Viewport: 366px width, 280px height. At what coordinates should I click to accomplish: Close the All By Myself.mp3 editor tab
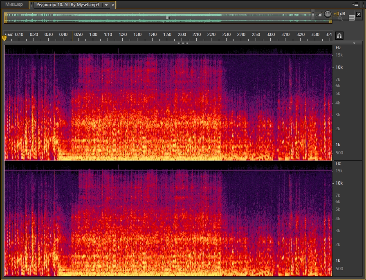click(113, 5)
